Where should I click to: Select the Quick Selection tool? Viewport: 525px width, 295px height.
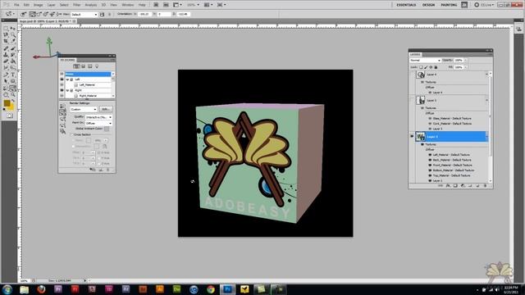pos(13,34)
